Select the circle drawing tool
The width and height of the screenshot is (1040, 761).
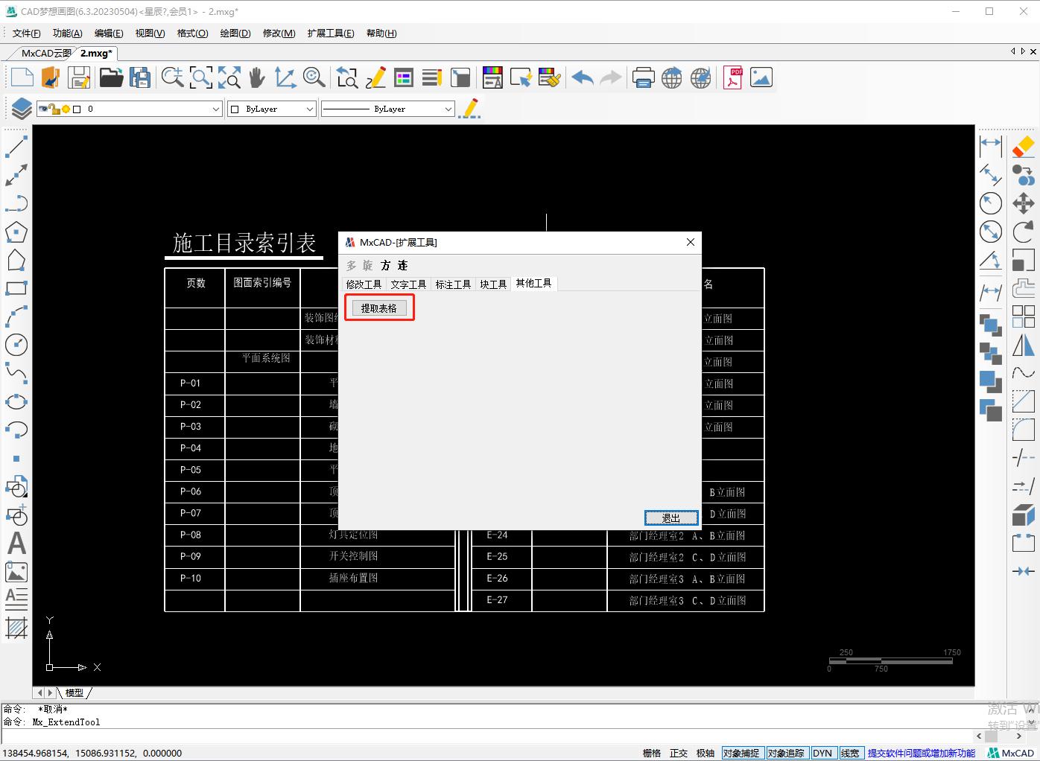16,345
